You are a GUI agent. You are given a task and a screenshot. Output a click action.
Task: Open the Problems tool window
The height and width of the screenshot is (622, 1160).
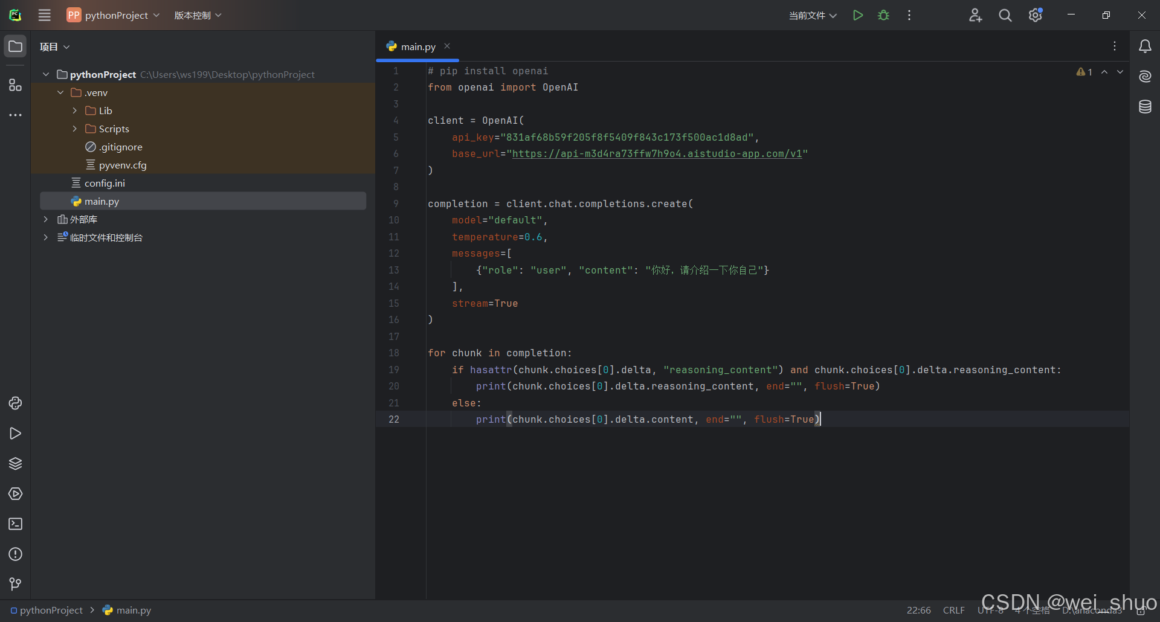15,554
